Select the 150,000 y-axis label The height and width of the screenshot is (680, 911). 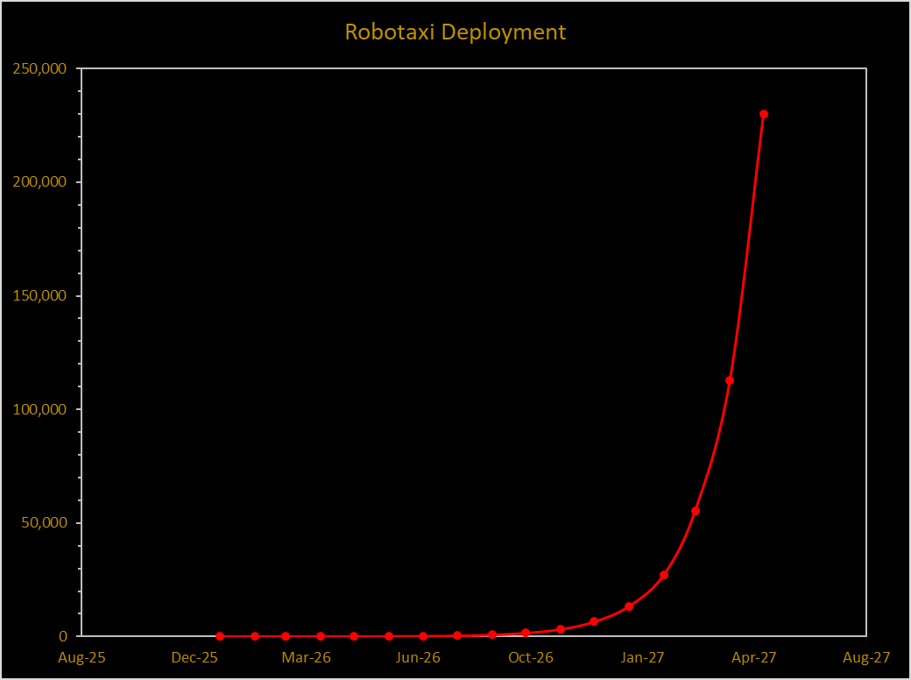[x=40, y=295]
